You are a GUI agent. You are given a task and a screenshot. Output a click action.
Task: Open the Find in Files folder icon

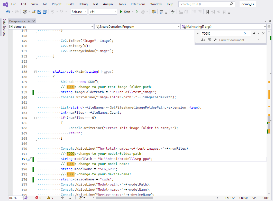point(154,12)
